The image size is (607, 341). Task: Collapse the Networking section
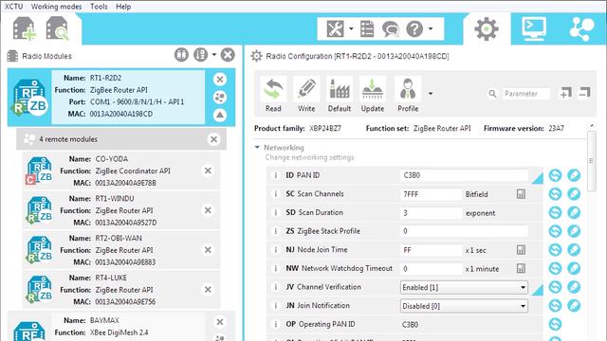click(257, 148)
